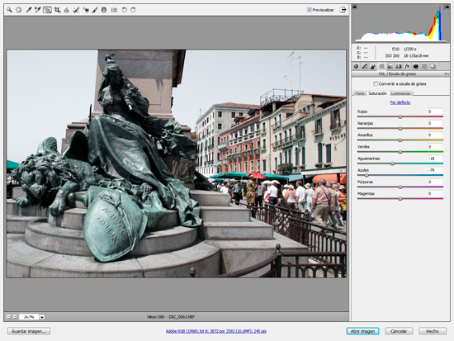Click the zoom percentage field
This screenshot has height=341, width=454.
[29, 317]
